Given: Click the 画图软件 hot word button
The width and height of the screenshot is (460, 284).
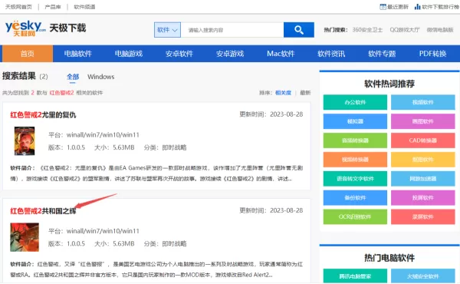Looking at the screenshot, I should 423,121.
